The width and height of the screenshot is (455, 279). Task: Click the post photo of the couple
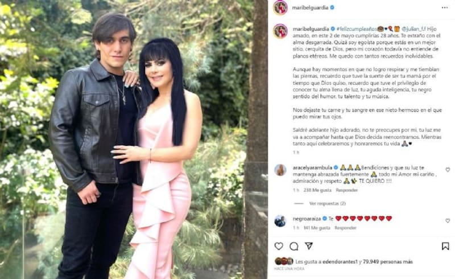[134, 139]
